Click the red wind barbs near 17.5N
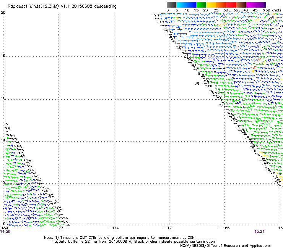 [x=254, y=67]
